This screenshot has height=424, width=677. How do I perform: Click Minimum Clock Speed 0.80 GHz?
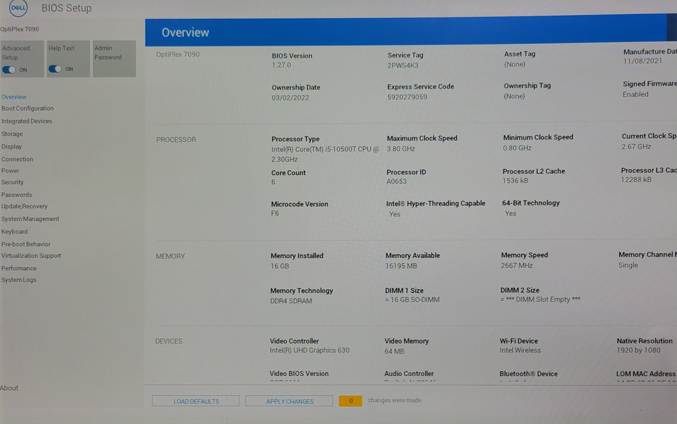pyautogui.click(x=517, y=148)
